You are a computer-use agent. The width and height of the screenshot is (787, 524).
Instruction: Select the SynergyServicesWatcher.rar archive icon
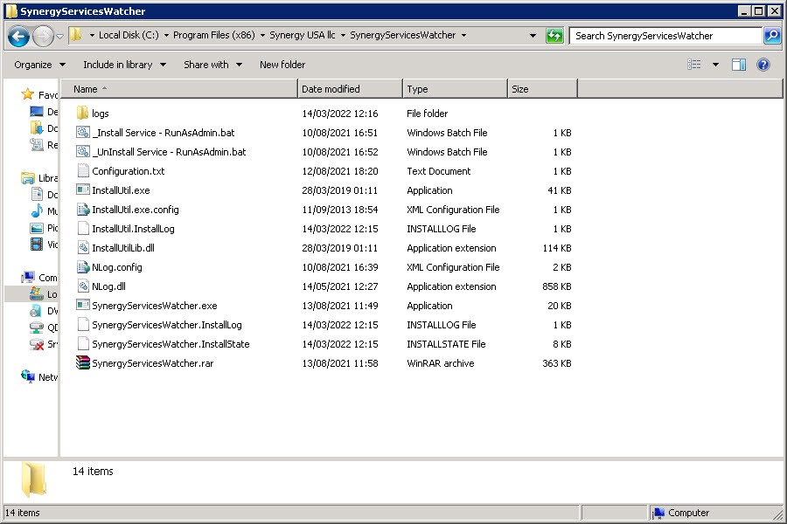(82, 362)
